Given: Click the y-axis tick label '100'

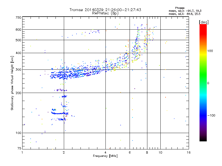Looking at the screenshot, I should click(x=19, y=133).
